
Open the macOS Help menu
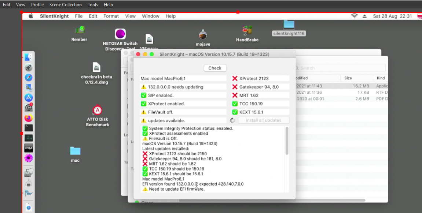[x=170, y=16]
